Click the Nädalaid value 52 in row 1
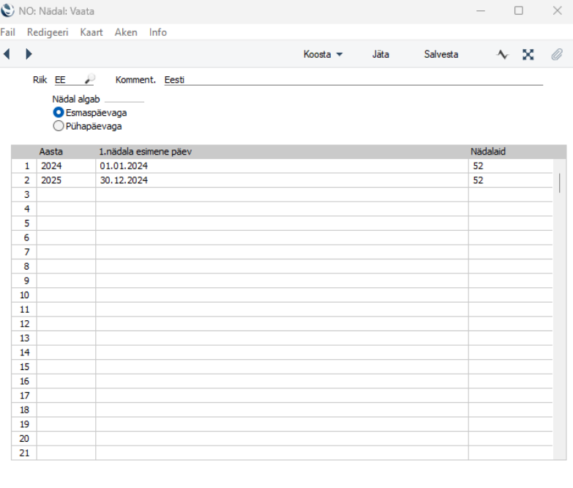This screenshot has width=573, height=488. click(511, 166)
